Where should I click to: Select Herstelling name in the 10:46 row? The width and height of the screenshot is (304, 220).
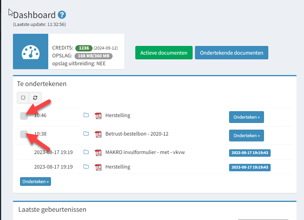pyautogui.click(x=118, y=115)
